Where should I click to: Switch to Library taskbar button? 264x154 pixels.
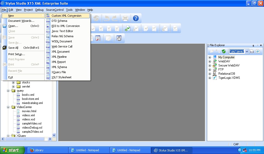click(47, 150)
